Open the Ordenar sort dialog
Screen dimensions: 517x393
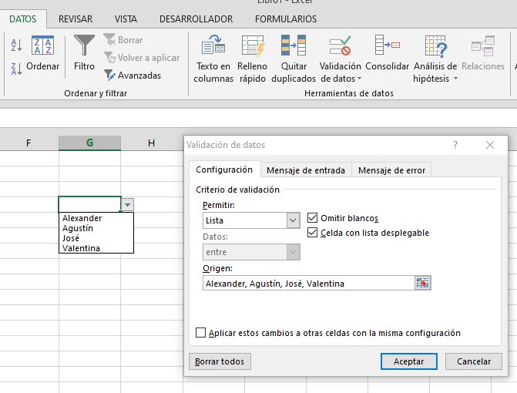(43, 53)
